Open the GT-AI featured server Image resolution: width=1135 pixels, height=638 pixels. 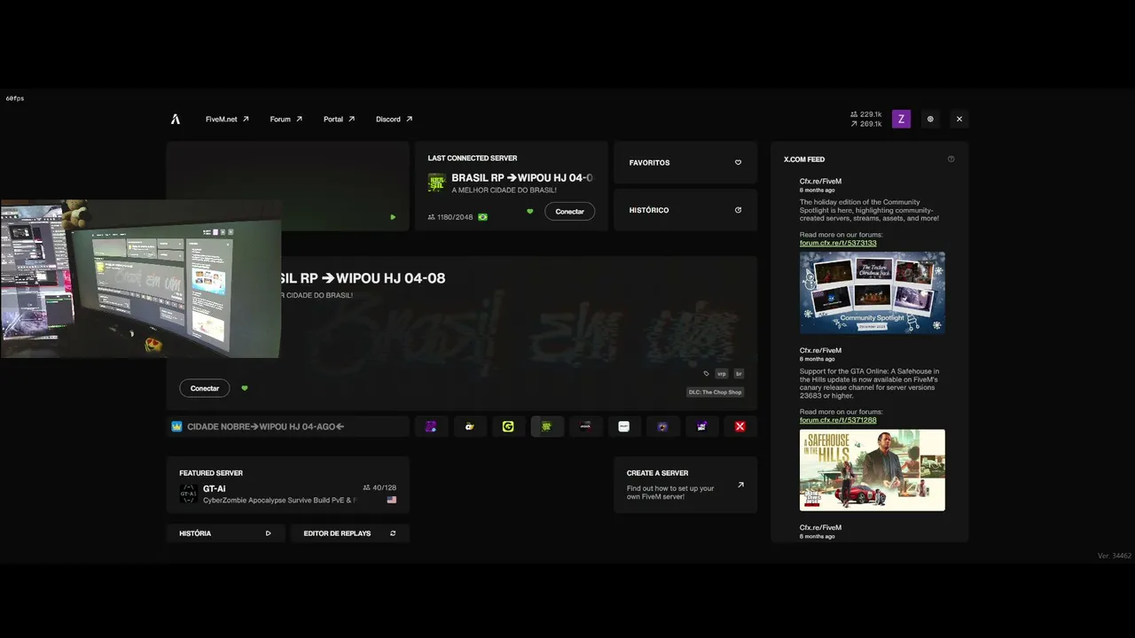click(288, 485)
